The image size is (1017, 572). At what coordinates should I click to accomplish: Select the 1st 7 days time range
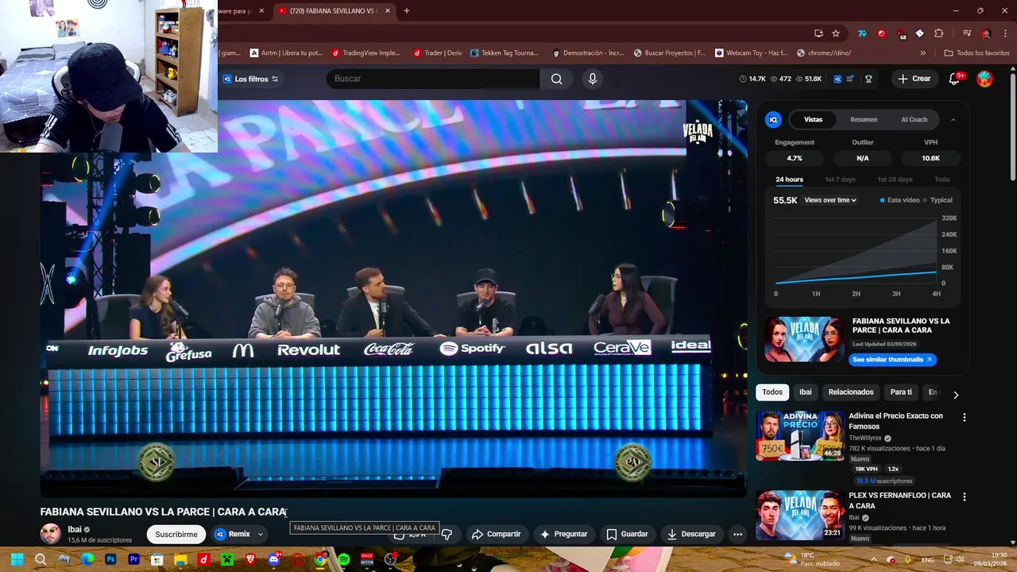[x=840, y=180]
